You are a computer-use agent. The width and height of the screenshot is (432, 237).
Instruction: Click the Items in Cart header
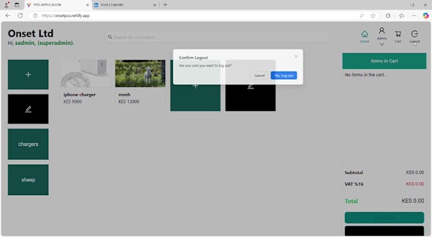[384, 61]
